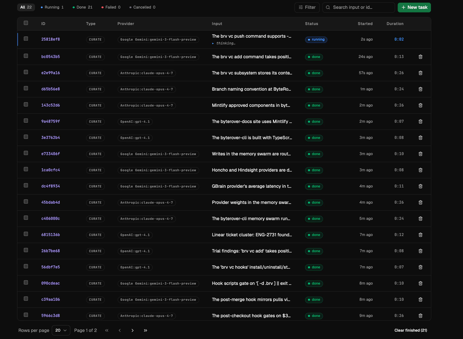463x339 pixels.
Task: Click the trash icon for task 090cdeac
Action: (420, 283)
